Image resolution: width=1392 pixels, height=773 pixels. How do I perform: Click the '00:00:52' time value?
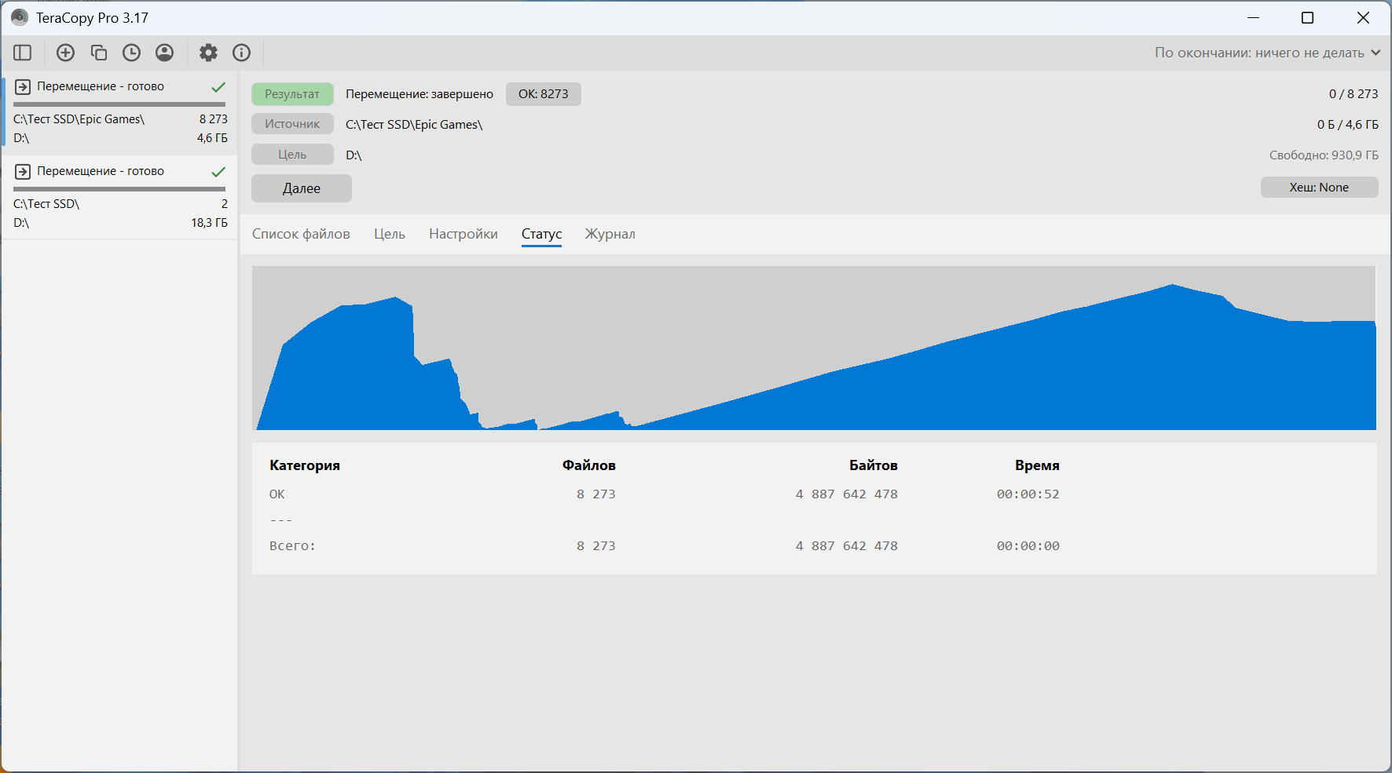pos(1028,494)
